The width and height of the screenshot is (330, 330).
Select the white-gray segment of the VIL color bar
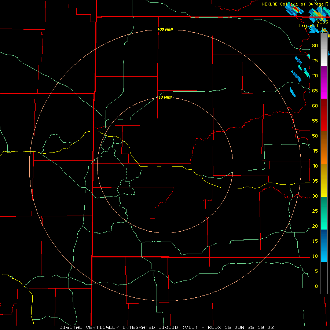point(324,49)
